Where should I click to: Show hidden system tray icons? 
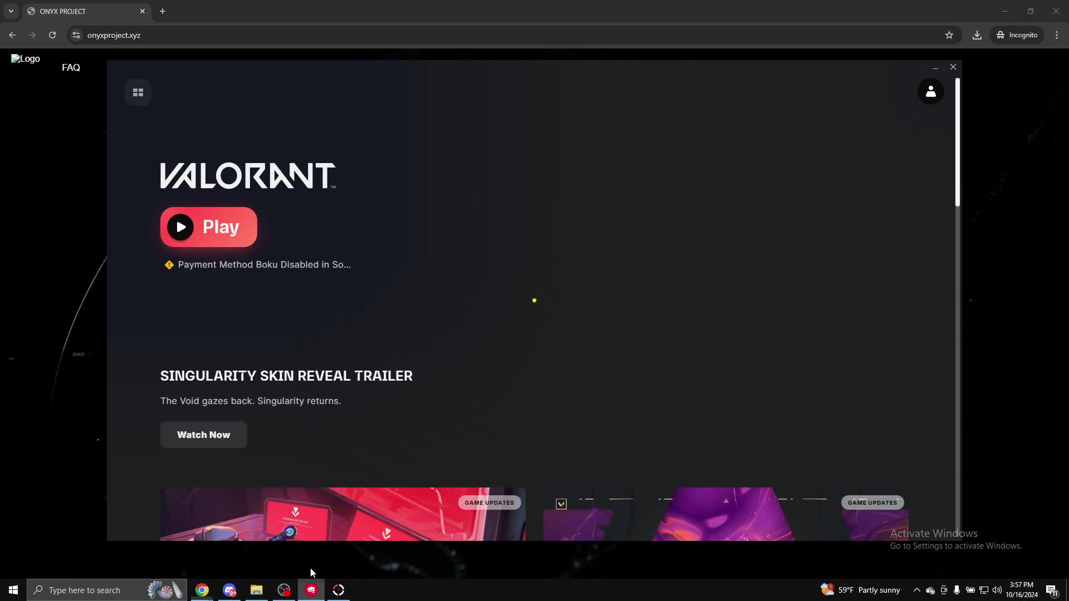point(916,590)
